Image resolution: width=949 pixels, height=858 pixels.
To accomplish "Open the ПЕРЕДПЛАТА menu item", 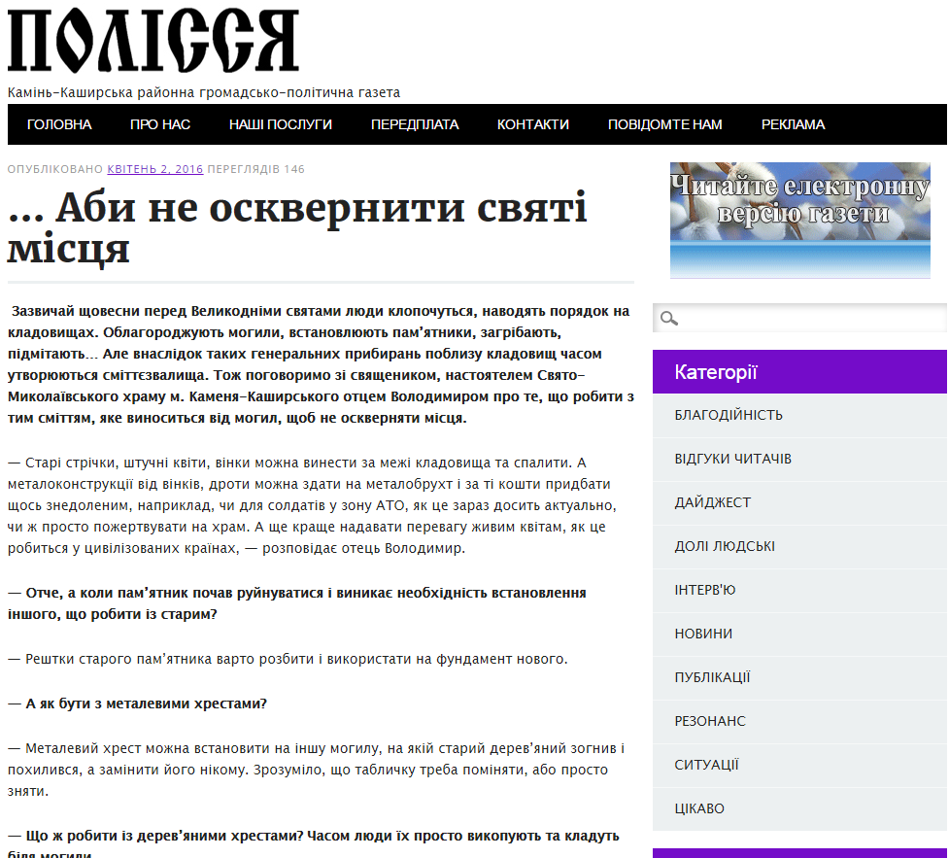I will click(415, 124).
